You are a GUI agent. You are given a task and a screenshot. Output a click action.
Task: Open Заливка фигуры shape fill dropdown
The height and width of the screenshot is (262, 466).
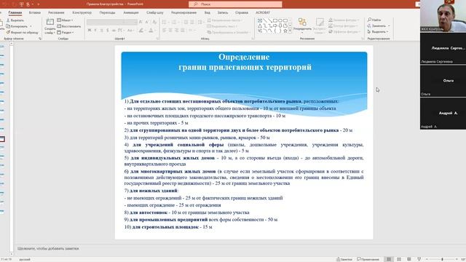point(344,20)
